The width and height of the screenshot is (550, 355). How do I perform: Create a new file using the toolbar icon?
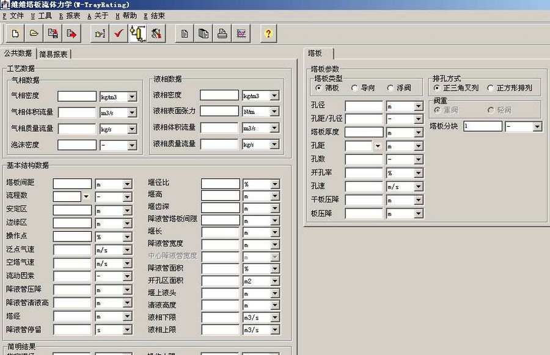14,34
